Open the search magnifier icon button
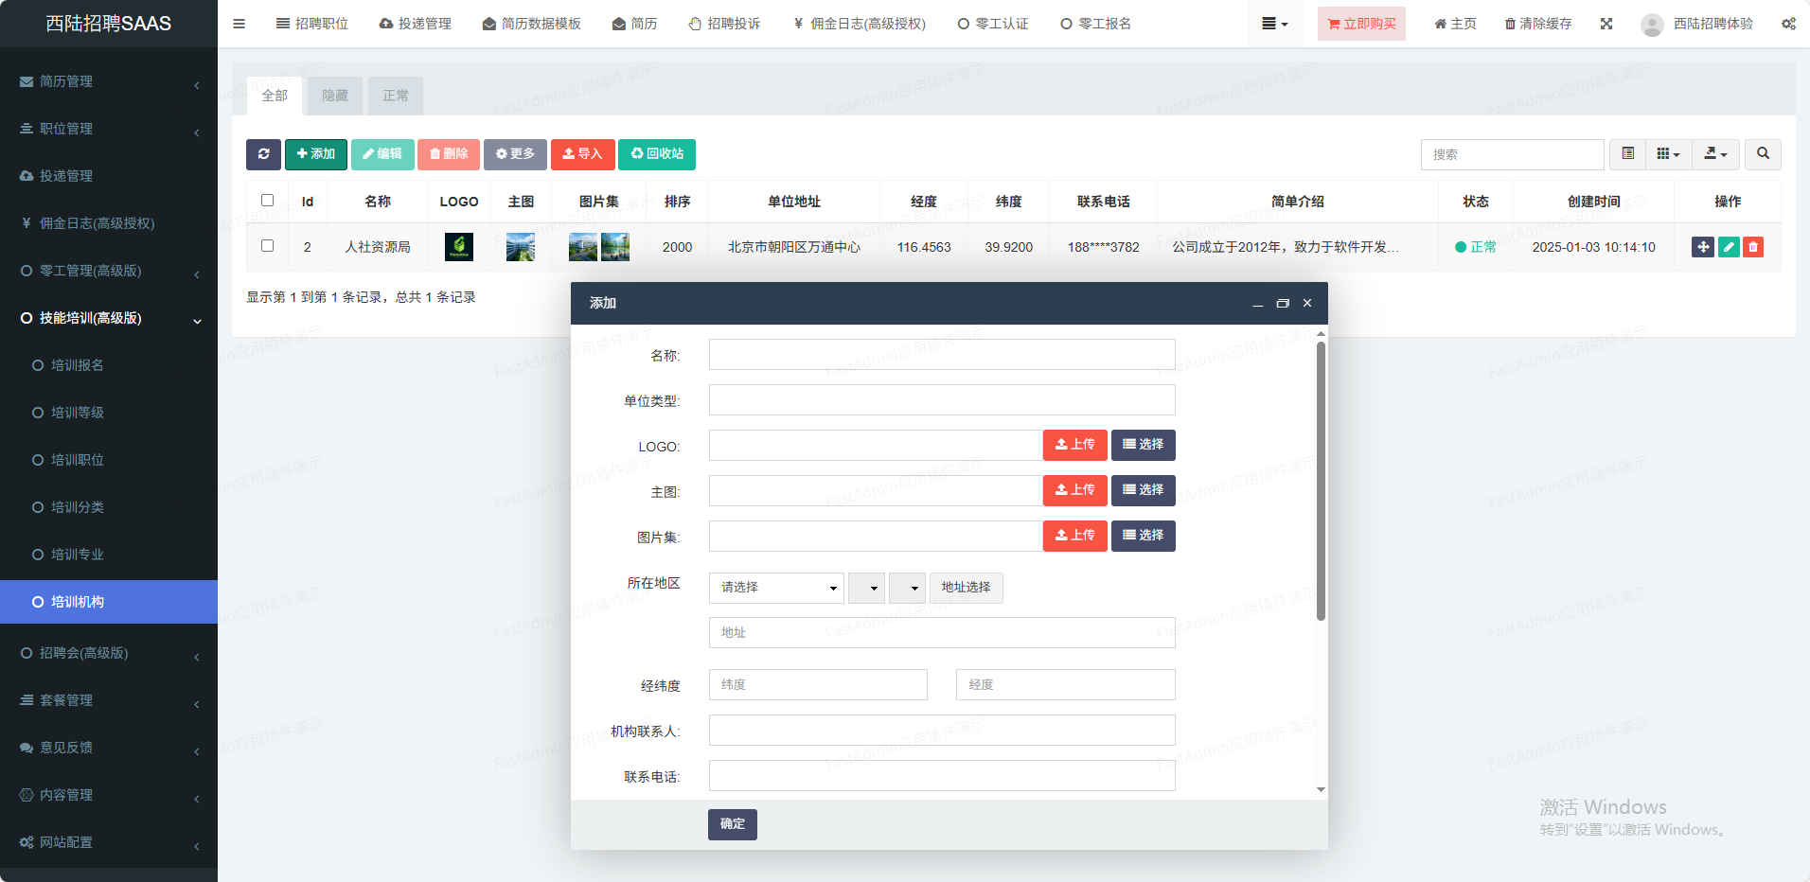 point(1763,154)
